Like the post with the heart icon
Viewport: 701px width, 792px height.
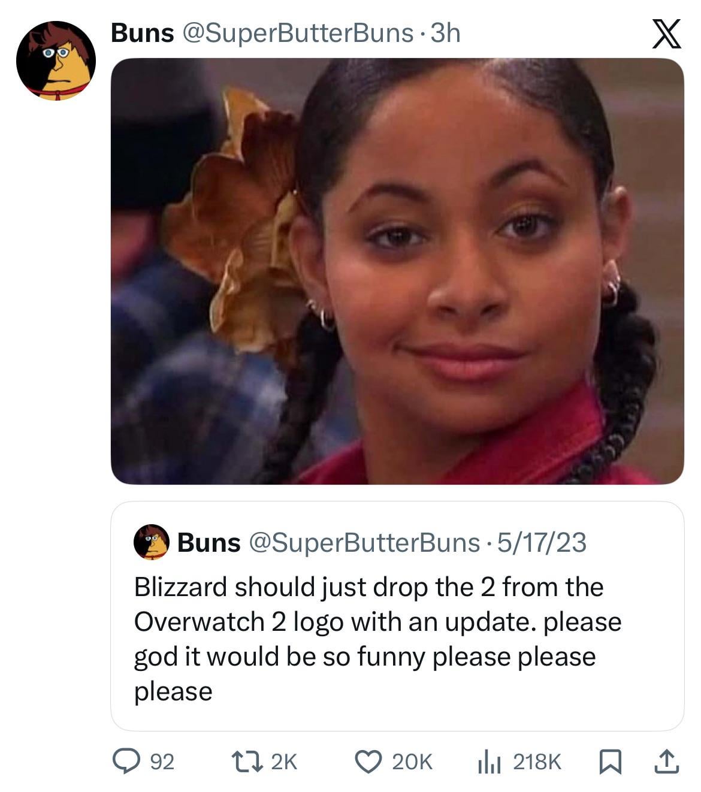tap(368, 761)
